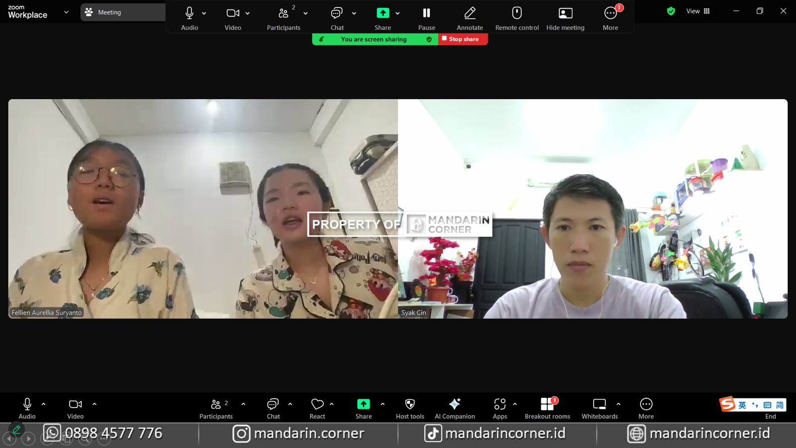
Task: Click the React heart icon
Action: [x=317, y=404]
